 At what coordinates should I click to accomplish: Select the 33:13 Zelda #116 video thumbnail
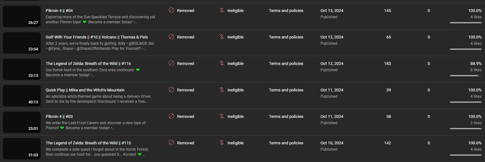click(22, 69)
